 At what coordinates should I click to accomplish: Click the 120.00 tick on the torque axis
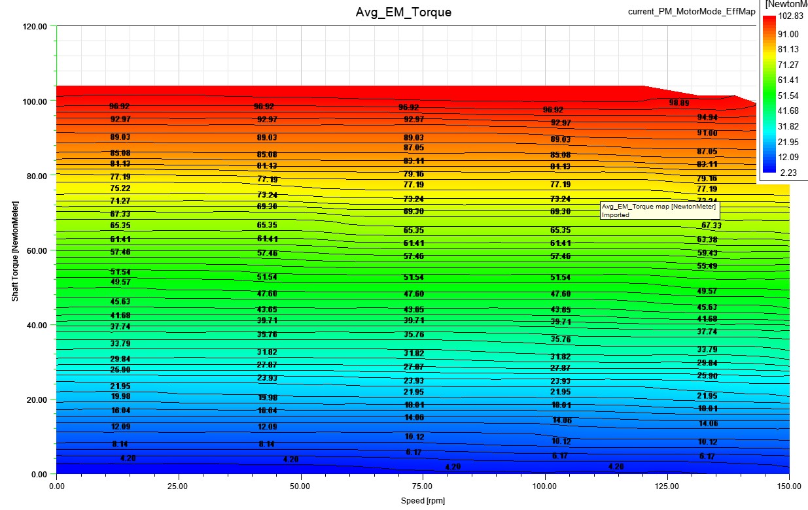pyautogui.click(x=35, y=27)
